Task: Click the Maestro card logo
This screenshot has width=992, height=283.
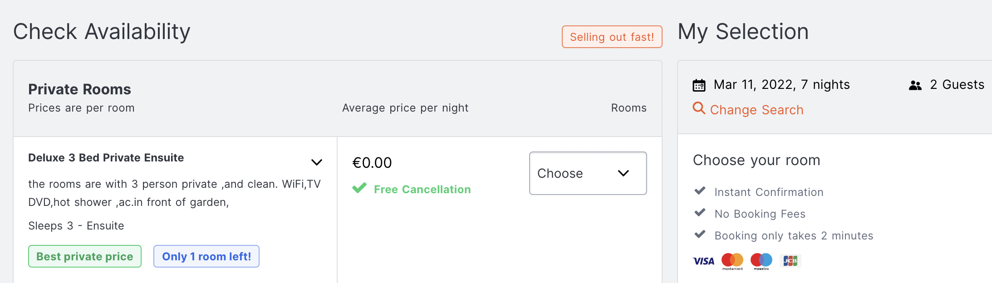Action: click(761, 261)
